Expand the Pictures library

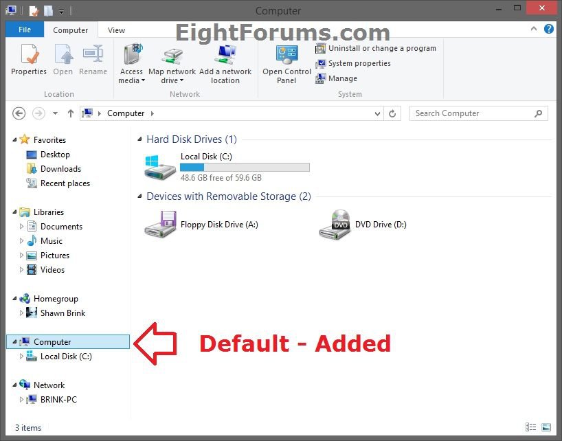click(21, 255)
